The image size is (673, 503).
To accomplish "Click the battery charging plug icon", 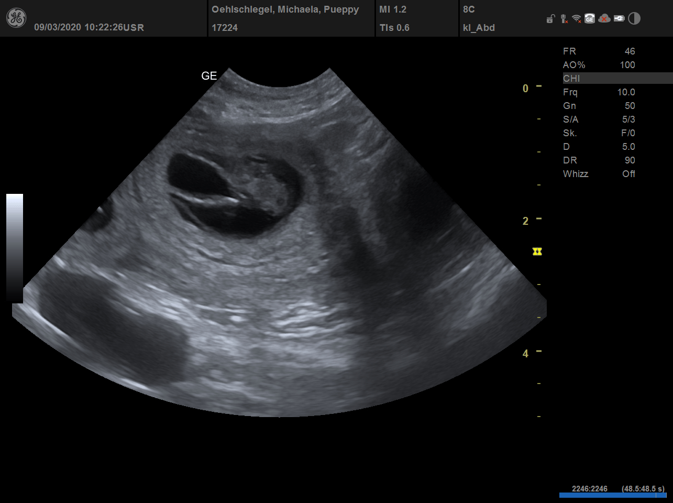I will [619, 19].
